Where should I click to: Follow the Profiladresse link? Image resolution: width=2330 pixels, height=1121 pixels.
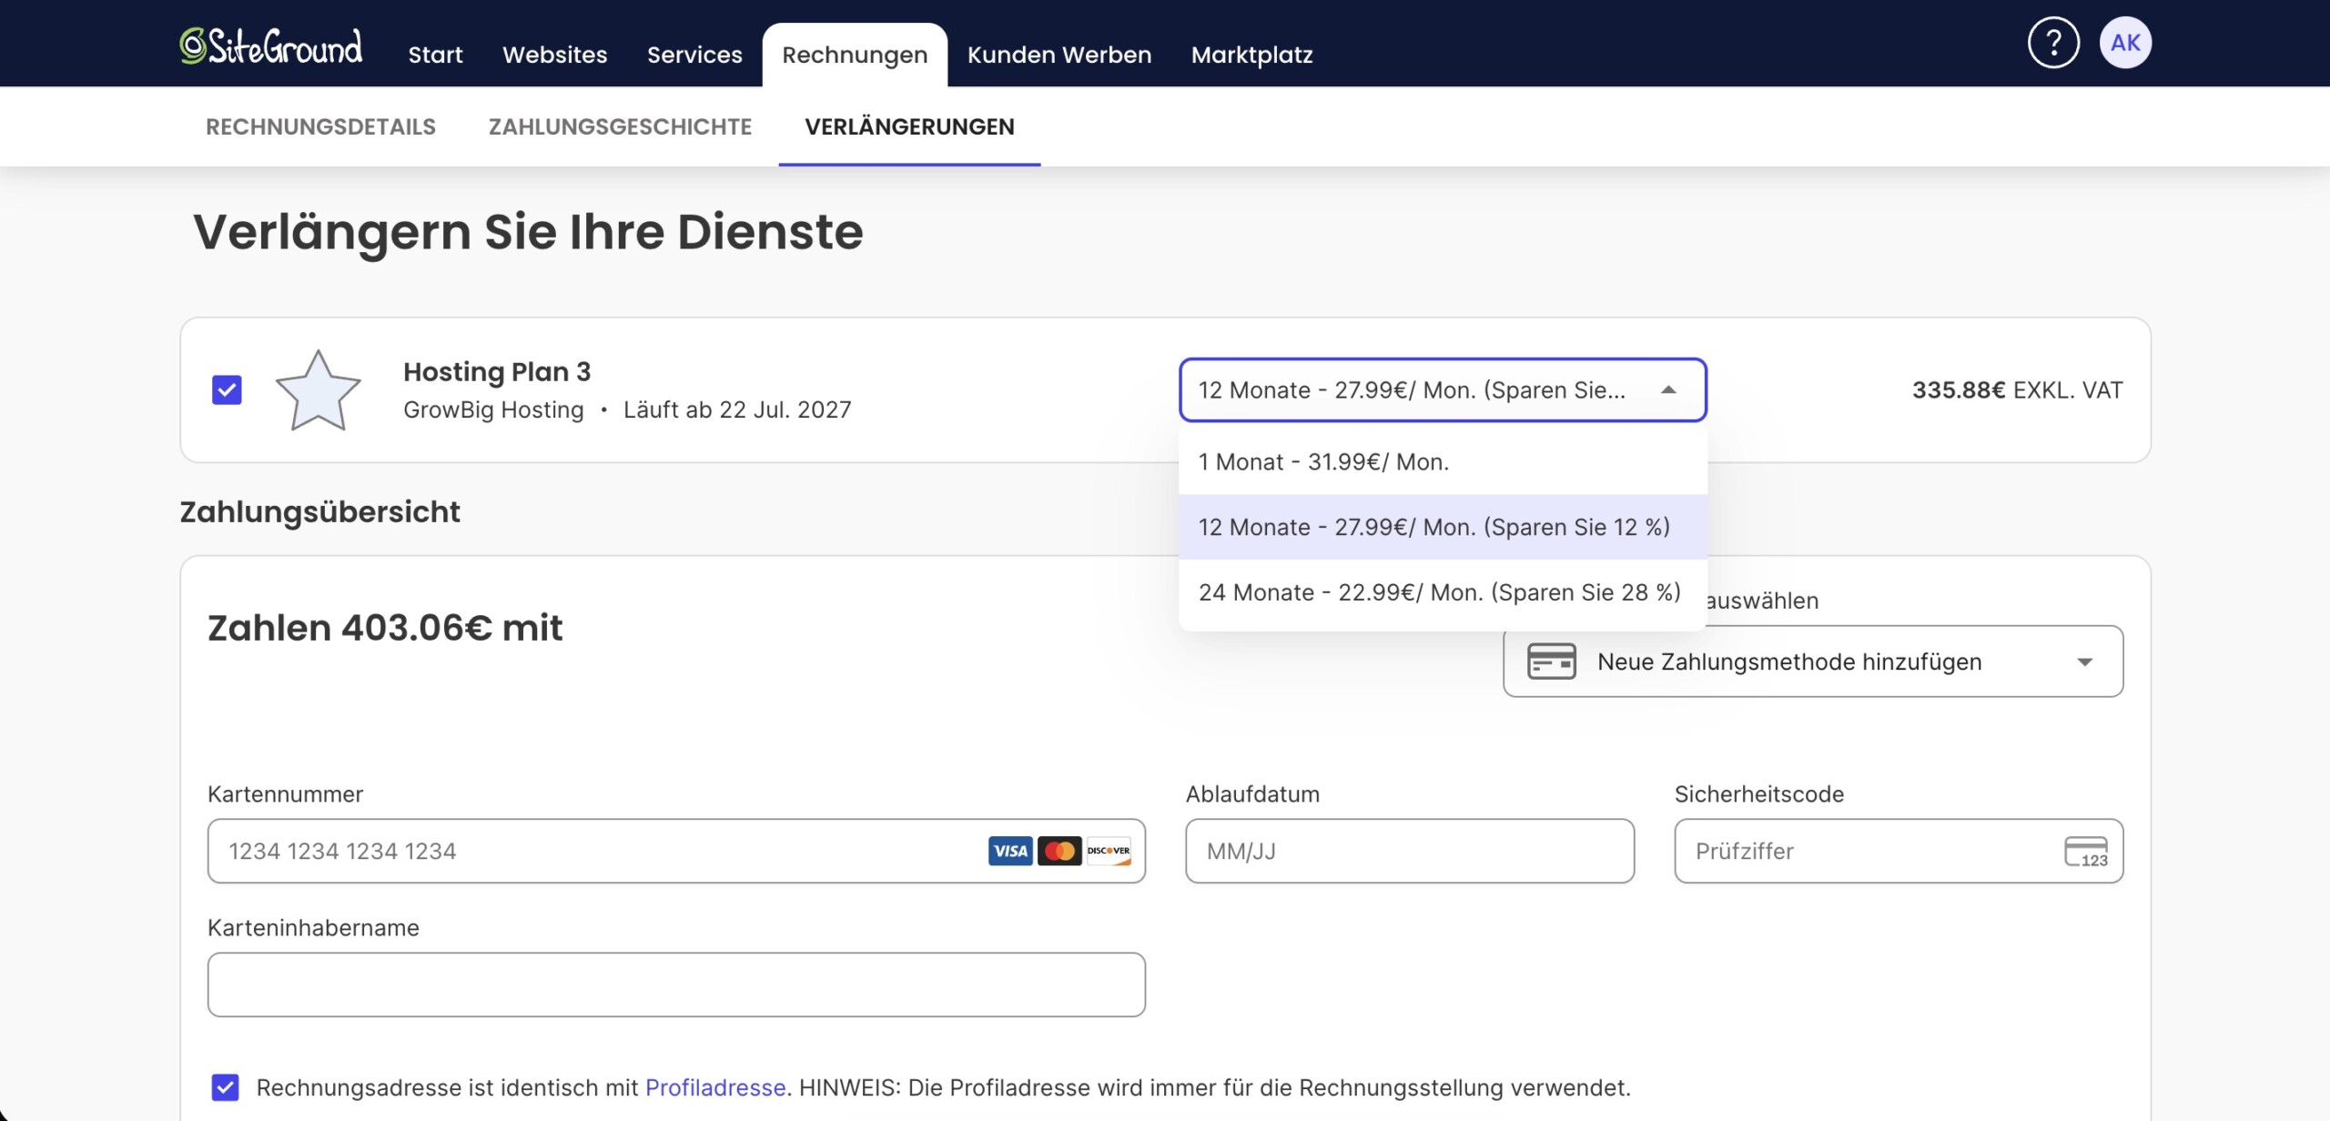[x=715, y=1087]
